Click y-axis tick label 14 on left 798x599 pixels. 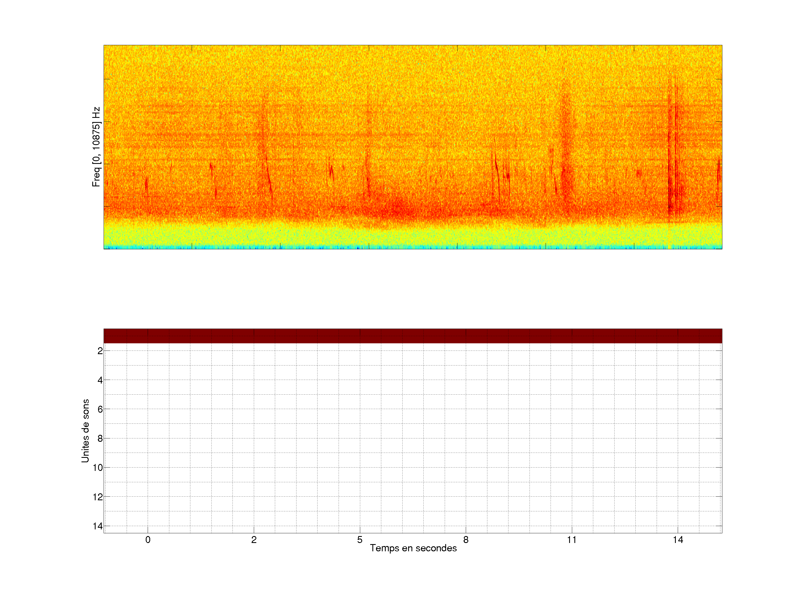(x=98, y=526)
